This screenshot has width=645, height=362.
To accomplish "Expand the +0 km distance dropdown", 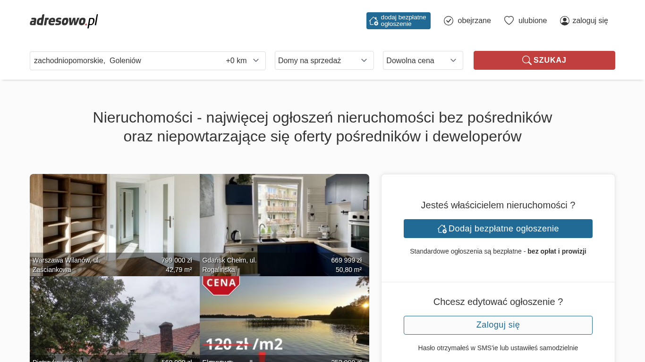I will [243, 61].
